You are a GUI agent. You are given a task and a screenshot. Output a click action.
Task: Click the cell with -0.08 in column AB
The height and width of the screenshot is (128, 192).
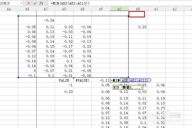coord(27,41)
